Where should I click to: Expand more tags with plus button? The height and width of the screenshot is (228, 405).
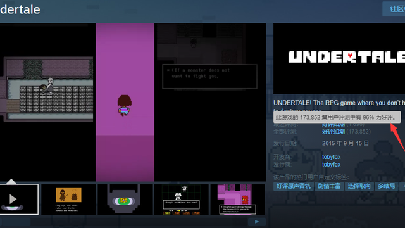[x=402, y=186]
